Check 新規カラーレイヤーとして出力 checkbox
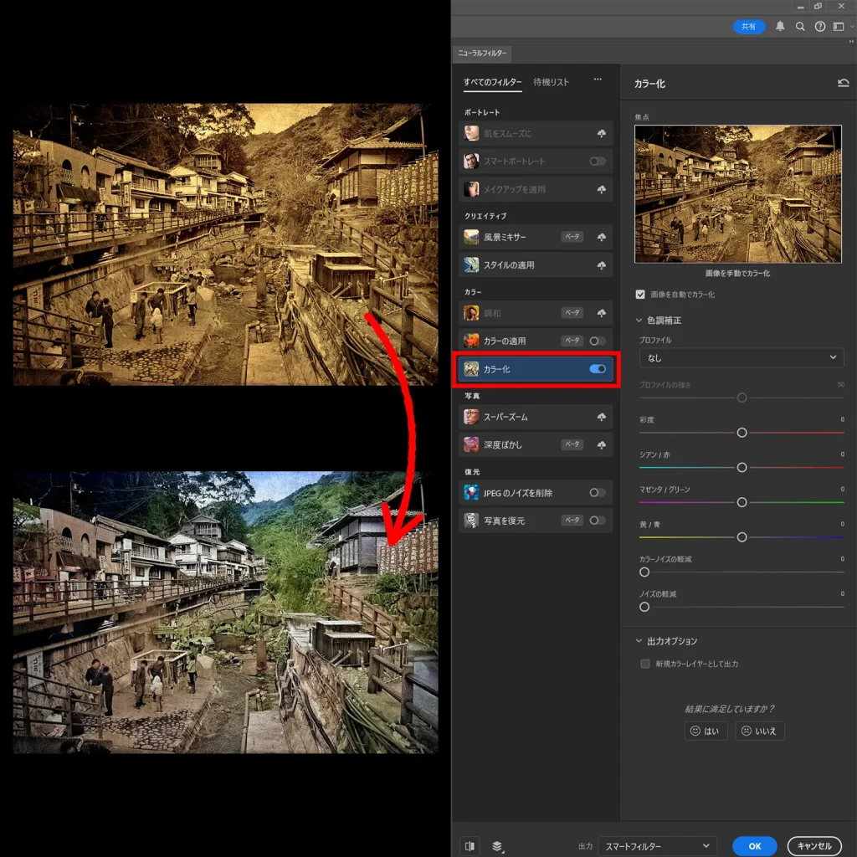The image size is (857, 857). (645, 664)
